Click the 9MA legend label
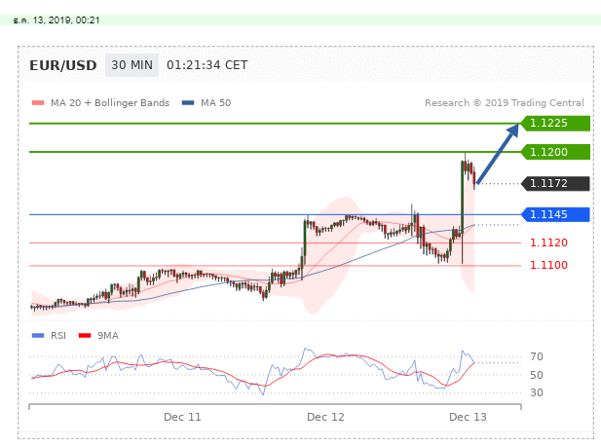The height and width of the screenshot is (446, 601). pyautogui.click(x=108, y=336)
